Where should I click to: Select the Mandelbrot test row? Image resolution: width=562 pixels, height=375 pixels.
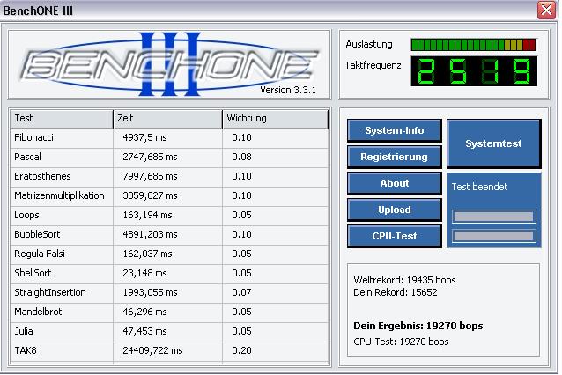pos(169,312)
